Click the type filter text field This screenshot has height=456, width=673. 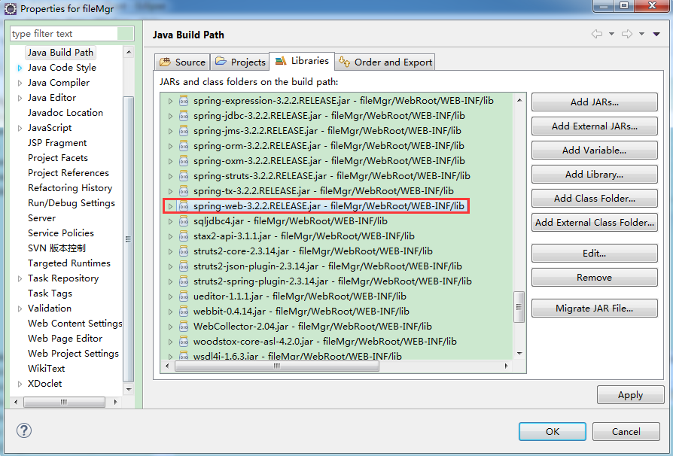coord(72,33)
